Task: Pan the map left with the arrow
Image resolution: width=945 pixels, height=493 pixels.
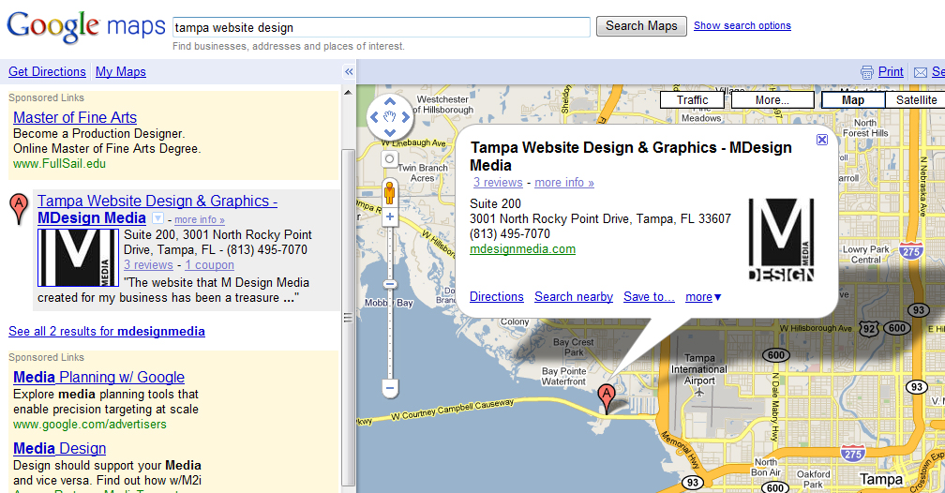Action: [x=374, y=117]
